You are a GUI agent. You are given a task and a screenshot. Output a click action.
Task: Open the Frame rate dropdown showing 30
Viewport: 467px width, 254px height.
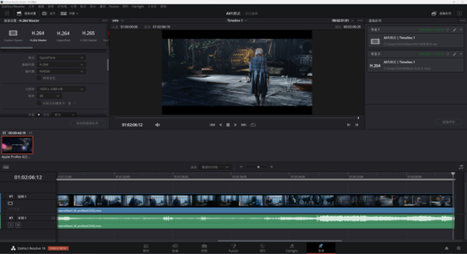pos(49,96)
